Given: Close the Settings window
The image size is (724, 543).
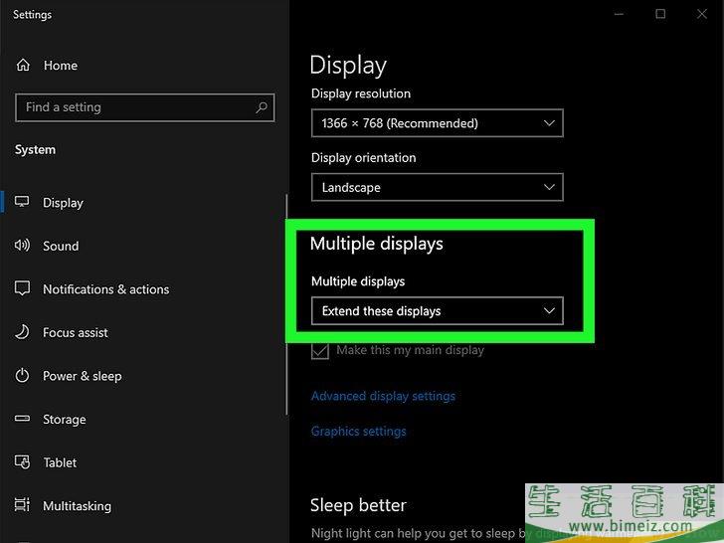Looking at the screenshot, I should [702, 14].
